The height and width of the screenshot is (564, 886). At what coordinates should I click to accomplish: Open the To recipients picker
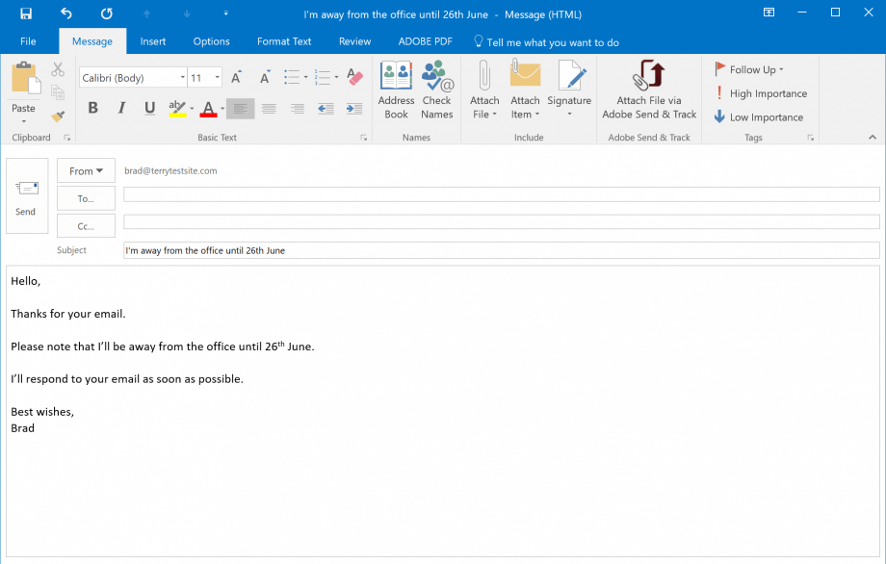point(85,198)
